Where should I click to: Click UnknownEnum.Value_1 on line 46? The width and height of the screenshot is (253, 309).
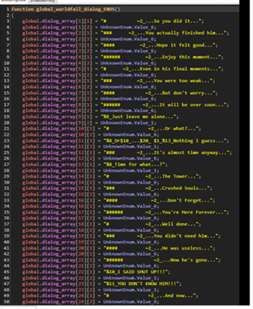click(129, 278)
